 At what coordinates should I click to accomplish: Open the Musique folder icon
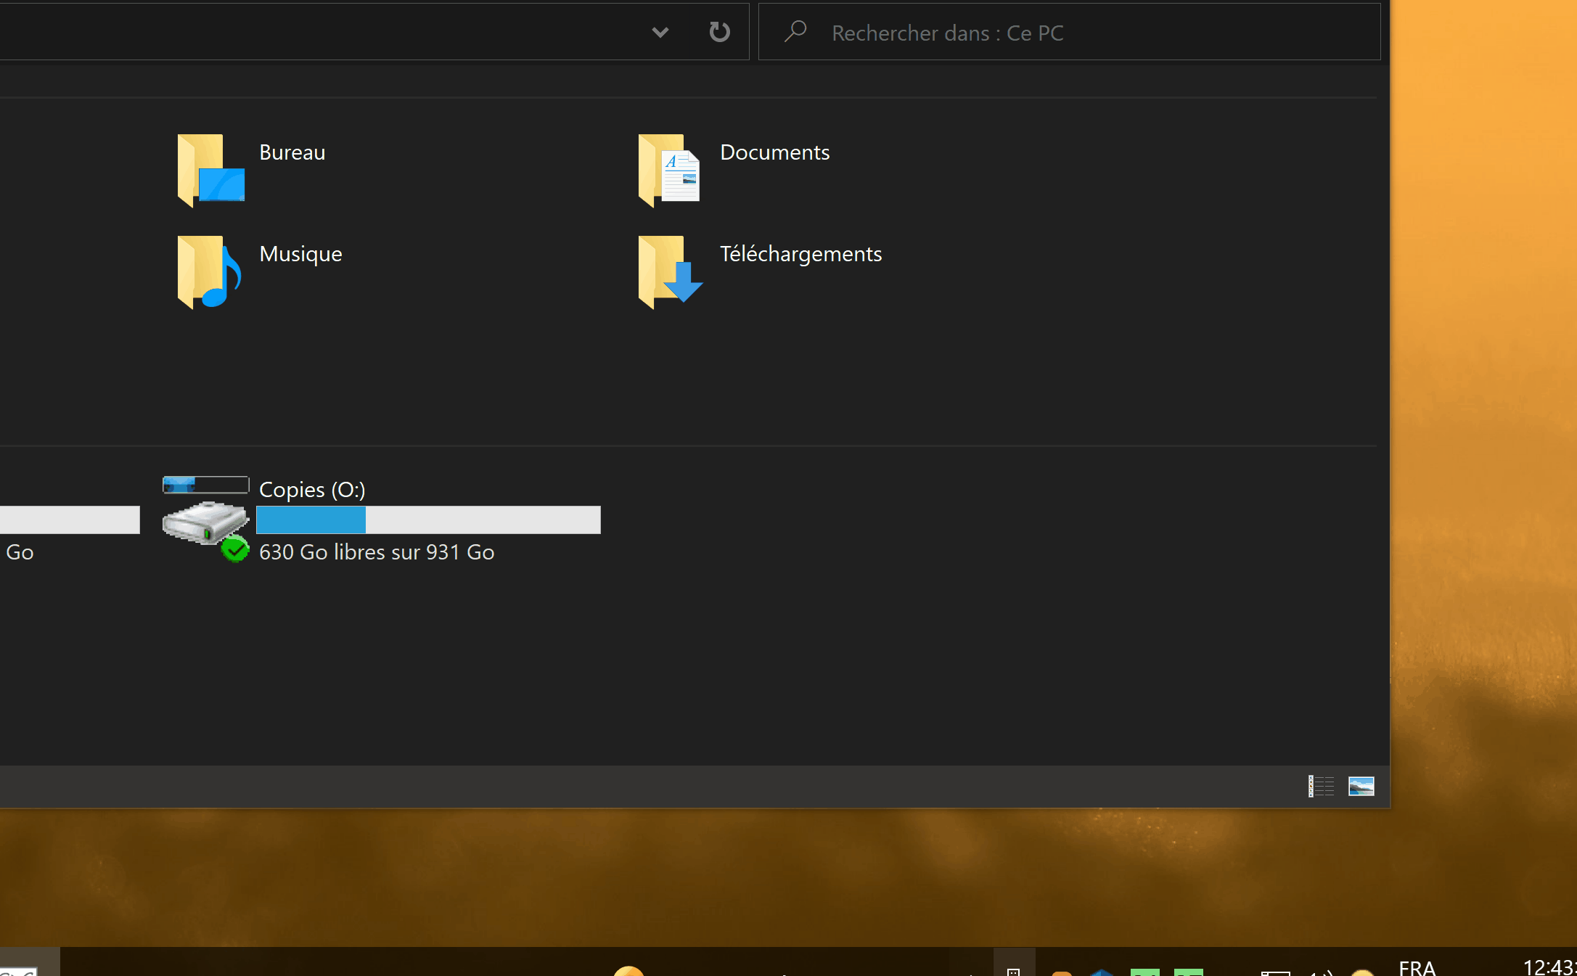click(x=209, y=272)
